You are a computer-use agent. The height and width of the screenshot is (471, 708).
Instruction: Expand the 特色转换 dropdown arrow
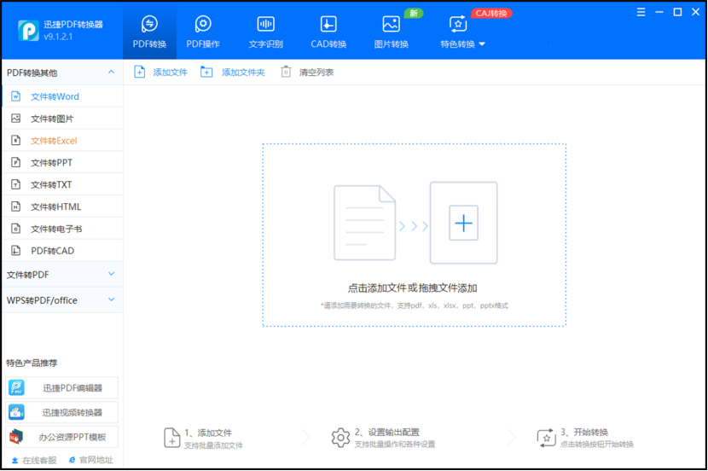(482, 44)
